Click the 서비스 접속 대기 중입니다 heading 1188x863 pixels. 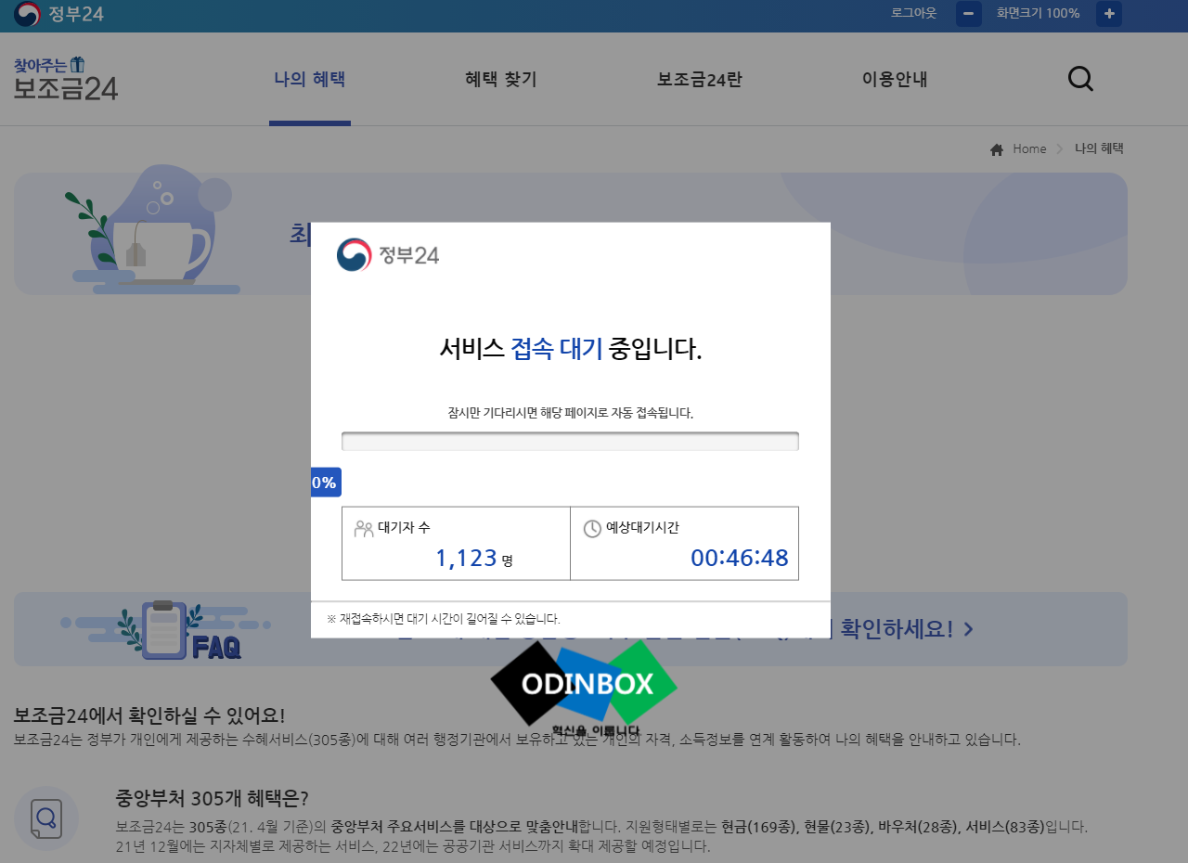(571, 349)
